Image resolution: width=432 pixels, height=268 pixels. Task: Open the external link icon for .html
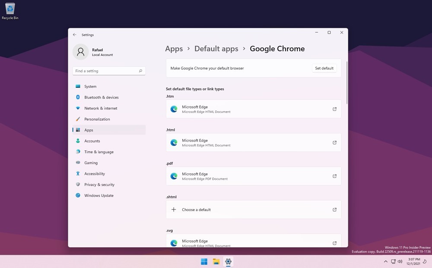pos(334,143)
